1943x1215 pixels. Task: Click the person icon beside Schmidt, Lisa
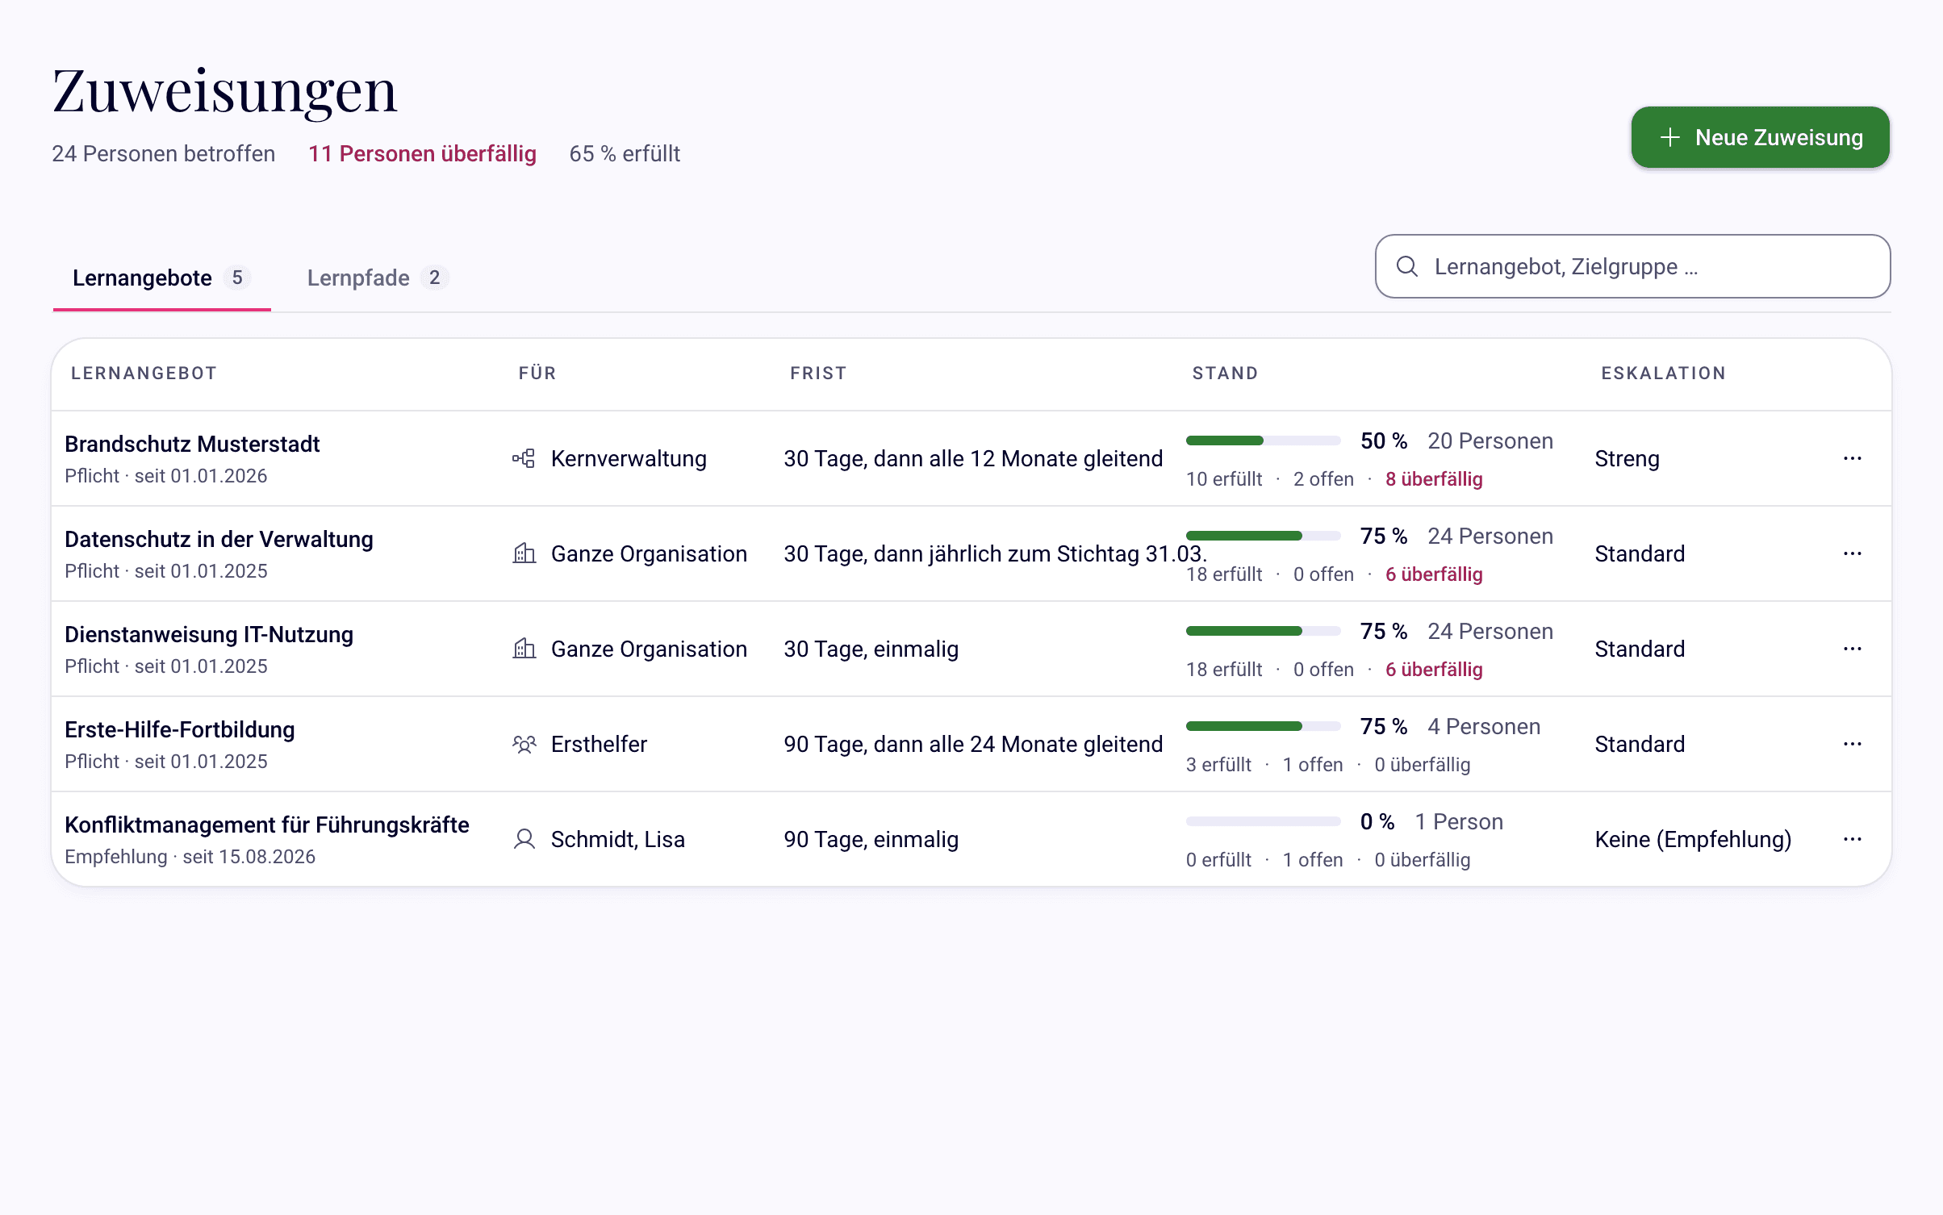pyautogui.click(x=524, y=839)
